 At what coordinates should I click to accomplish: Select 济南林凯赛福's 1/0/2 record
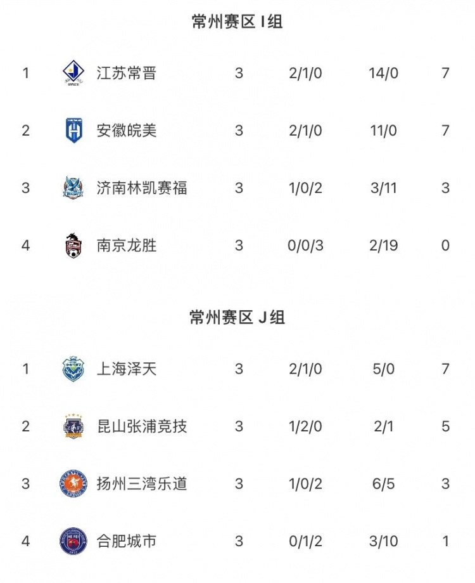pos(305,188)
